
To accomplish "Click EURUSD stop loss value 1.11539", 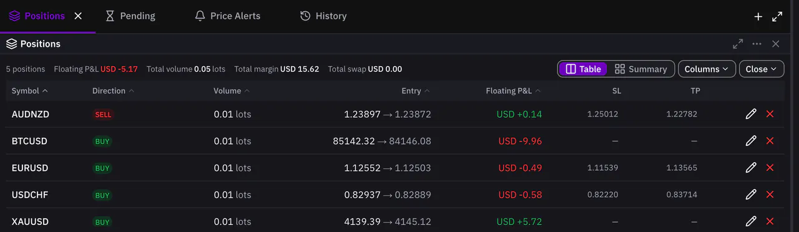I will tap(602, 168).
